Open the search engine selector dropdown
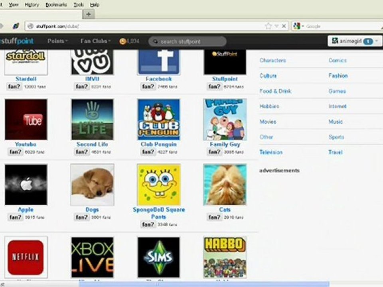The width and height of the screenshot is (383, 287). [303, 26]
